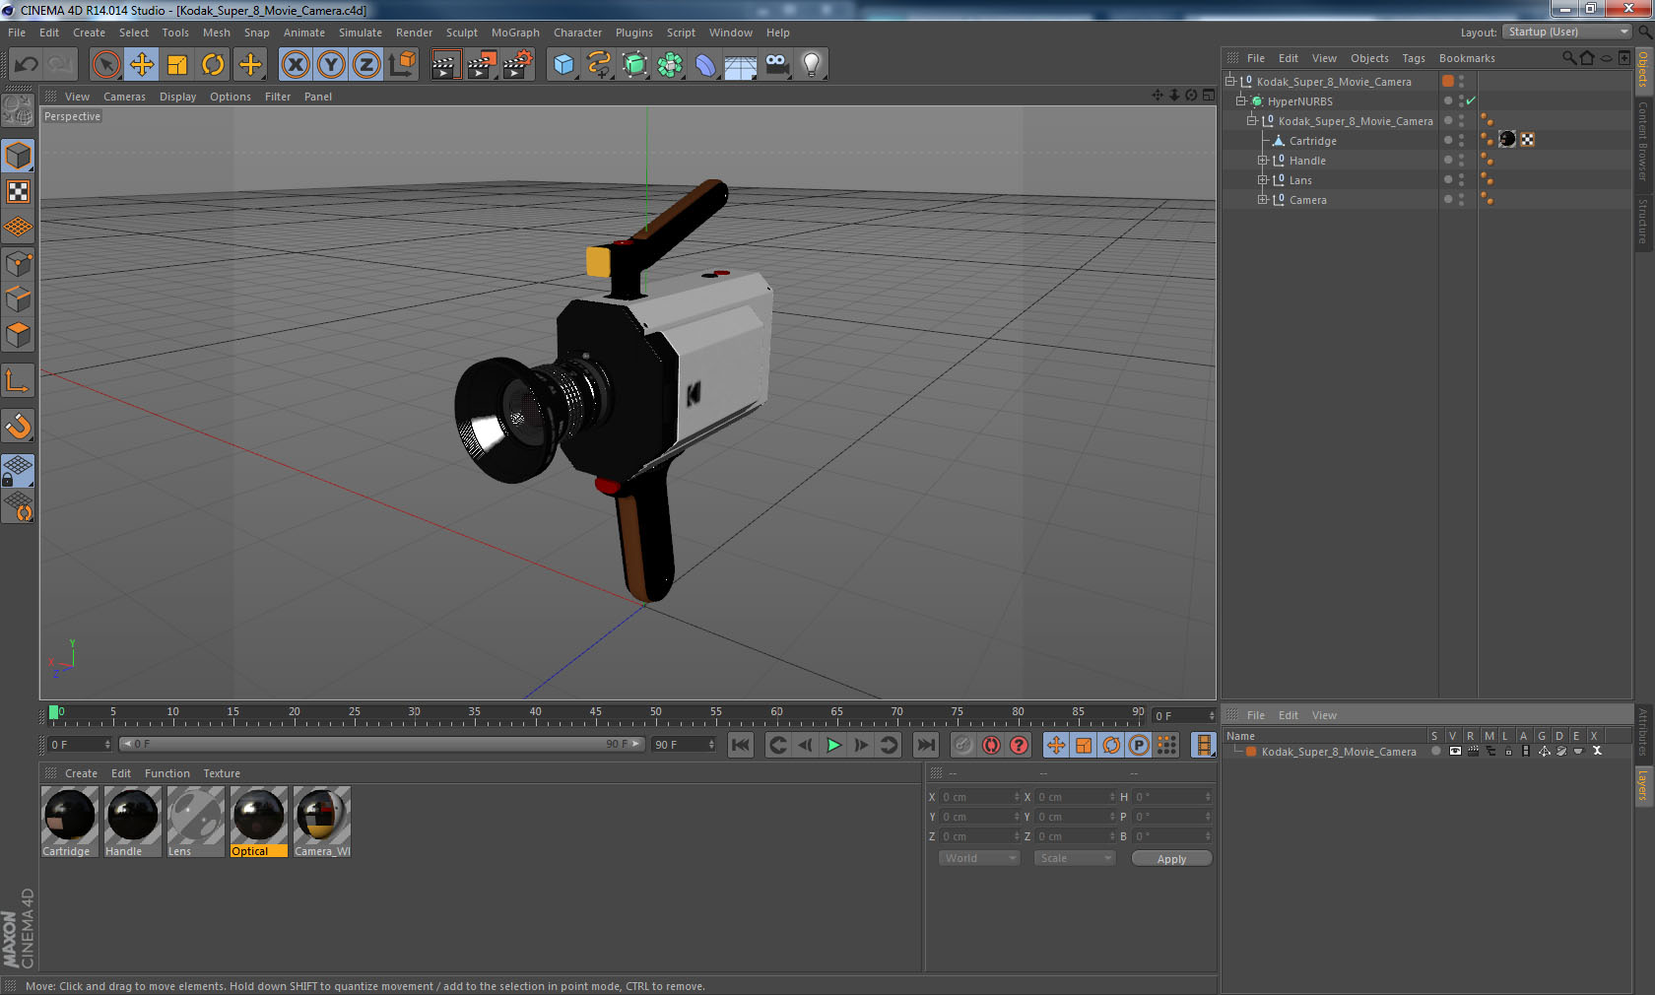This screenshot has width=1655, height=995.
Task: Open material manager Texture menu
Action: point(222,773)
